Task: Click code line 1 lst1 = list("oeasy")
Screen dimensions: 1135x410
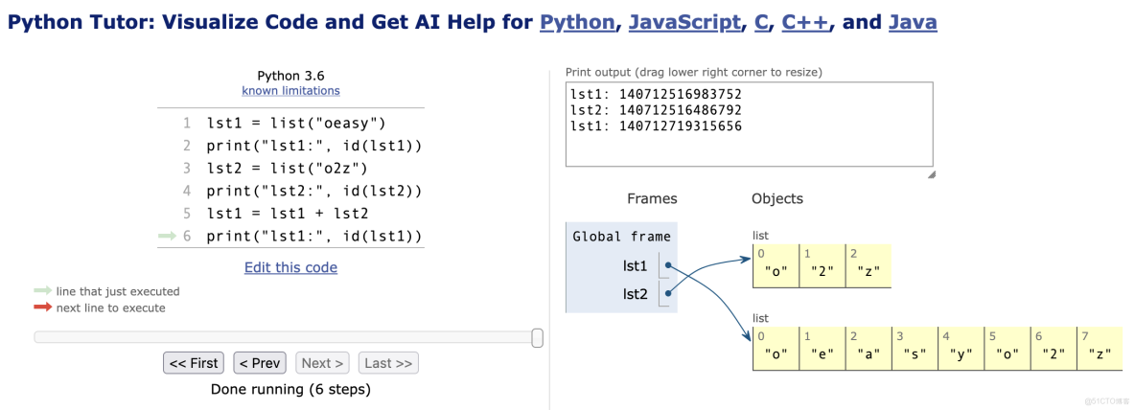Action: [x=297, y=123]
